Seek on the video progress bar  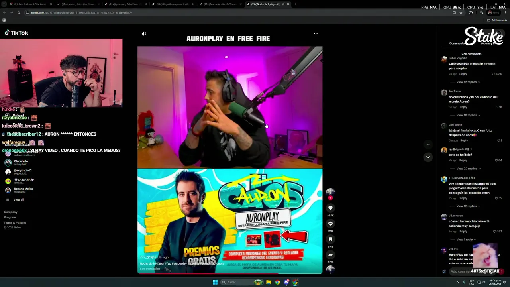click(x=230, y=273)
